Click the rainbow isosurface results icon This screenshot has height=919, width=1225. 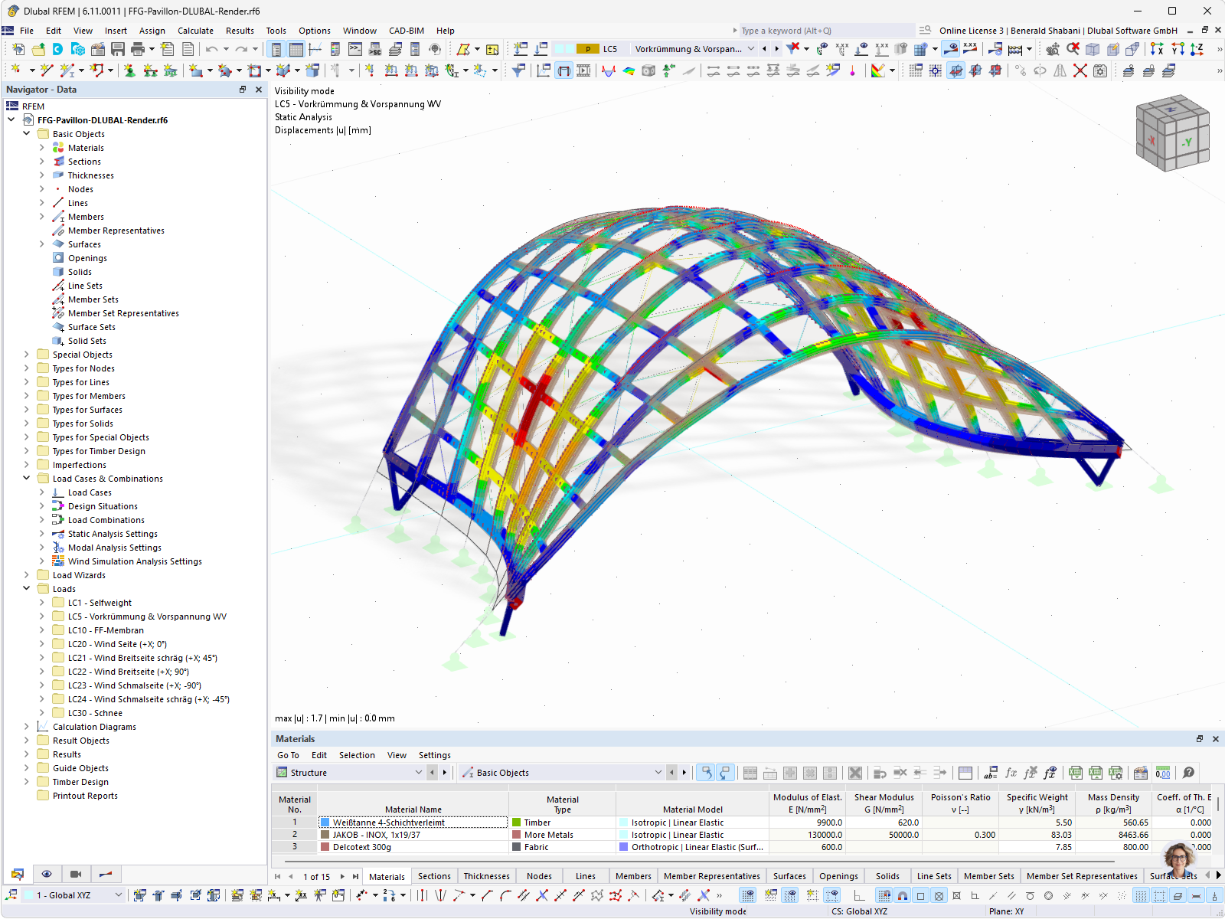click(629, 70)
